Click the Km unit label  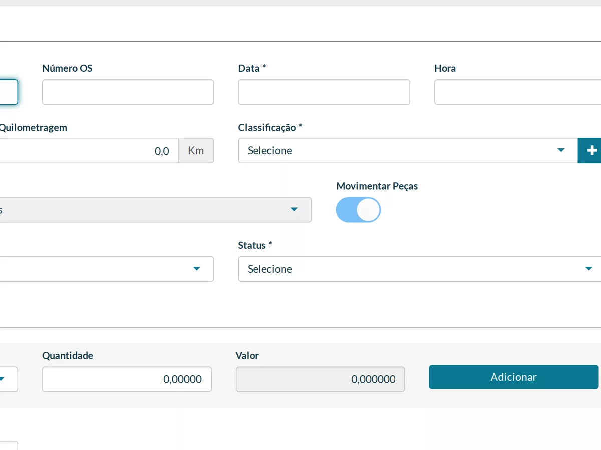click(196, 151)
